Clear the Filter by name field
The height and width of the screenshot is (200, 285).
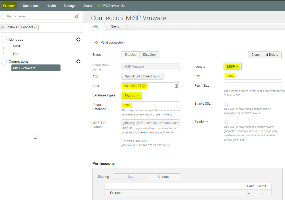click(x=76, y=16)
